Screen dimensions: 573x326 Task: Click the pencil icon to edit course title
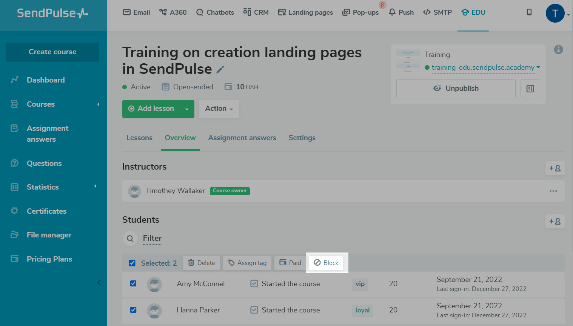(x=220, y=70)
